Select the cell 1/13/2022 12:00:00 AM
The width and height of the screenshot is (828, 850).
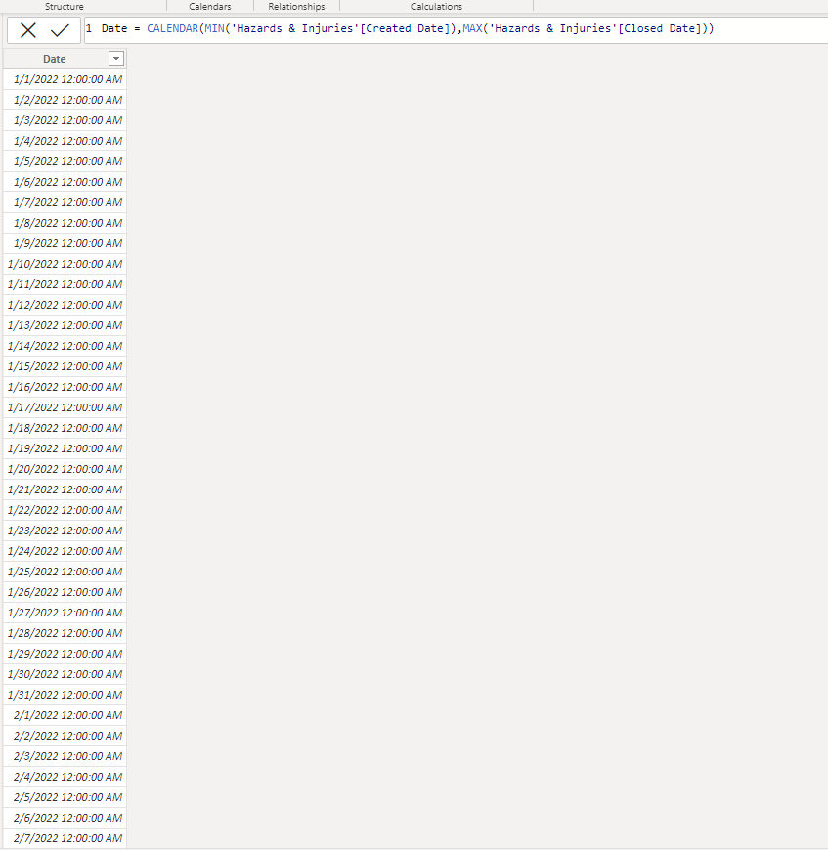[x=65, y=325]
